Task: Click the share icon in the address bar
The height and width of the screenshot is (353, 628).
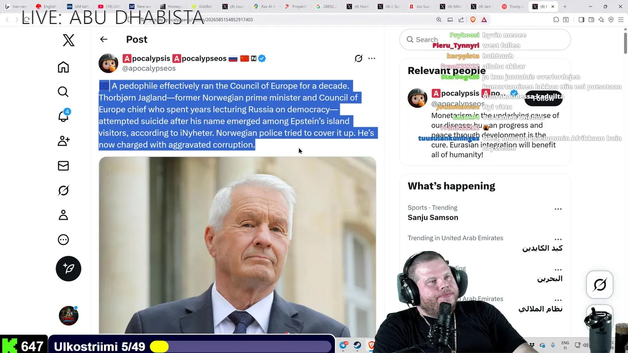Action: pyautogui.click(x=461, y=20)
